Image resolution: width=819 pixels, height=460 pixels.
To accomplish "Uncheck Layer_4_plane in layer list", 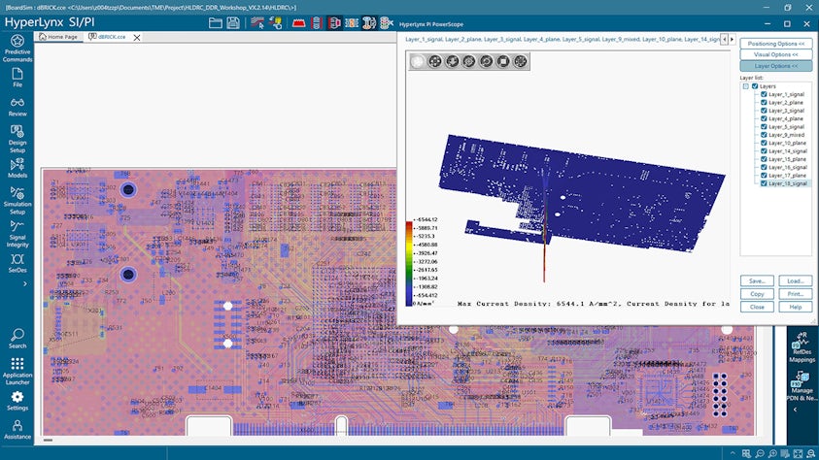I will tap(764, 118).
